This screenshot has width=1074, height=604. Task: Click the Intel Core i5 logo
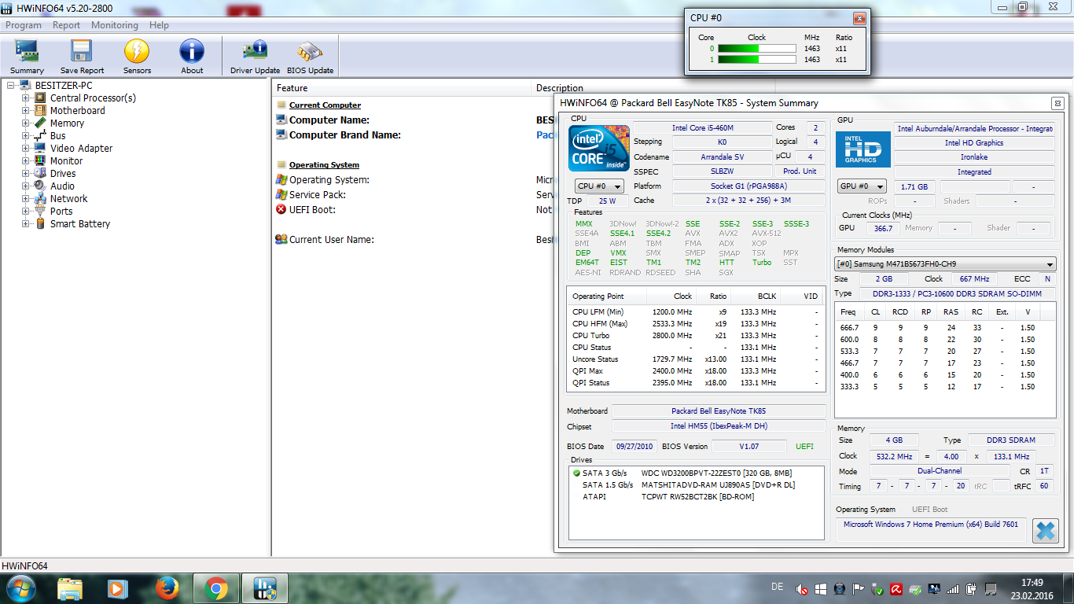coord(598,147)
